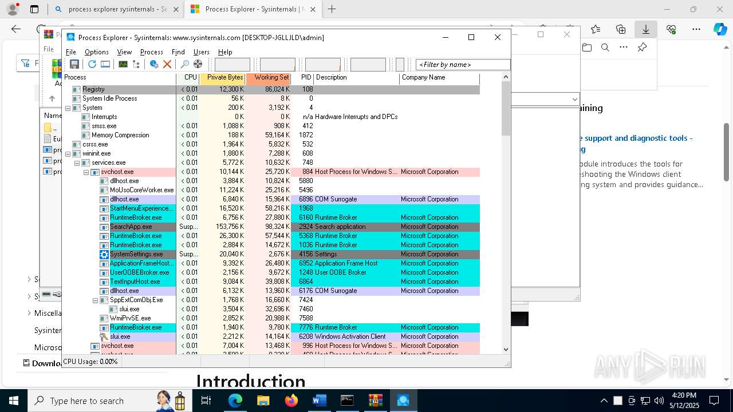The height and width of the screenshot is (412, 733).
Task: Select the MoUsoCoreWorker.exe process row
Action: pos(270,190)
